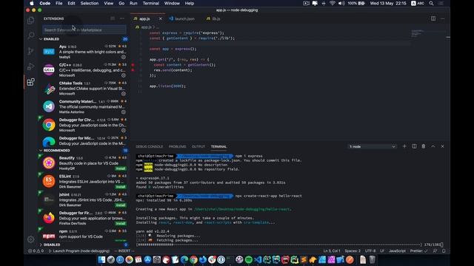The image size is (474, 266).
Task: Open the OUTPUT panel tab
Action: pyautogui.click(x=198, y=146)
